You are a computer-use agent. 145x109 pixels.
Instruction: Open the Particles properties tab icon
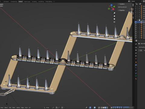(x=136, y=68)
